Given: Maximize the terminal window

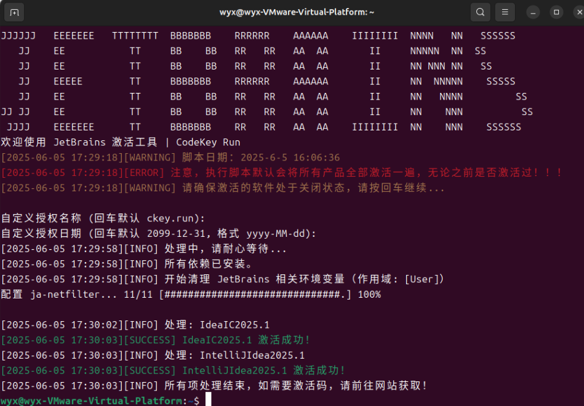Looking at the screenshot, I should point(556,12).
